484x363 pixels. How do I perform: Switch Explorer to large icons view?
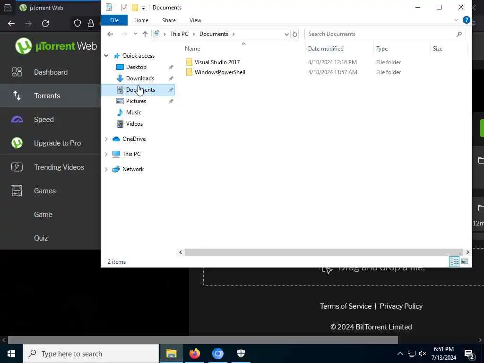[465, 261]
